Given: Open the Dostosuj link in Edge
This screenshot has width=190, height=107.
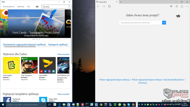Looking at the screenshot, I should coord(142,83).
